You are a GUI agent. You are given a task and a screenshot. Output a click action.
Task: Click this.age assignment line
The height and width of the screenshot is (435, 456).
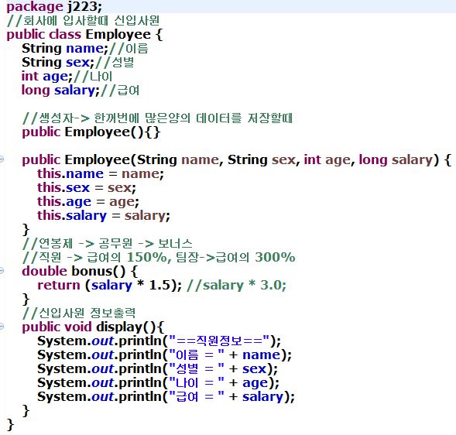[x=88, y=202]
